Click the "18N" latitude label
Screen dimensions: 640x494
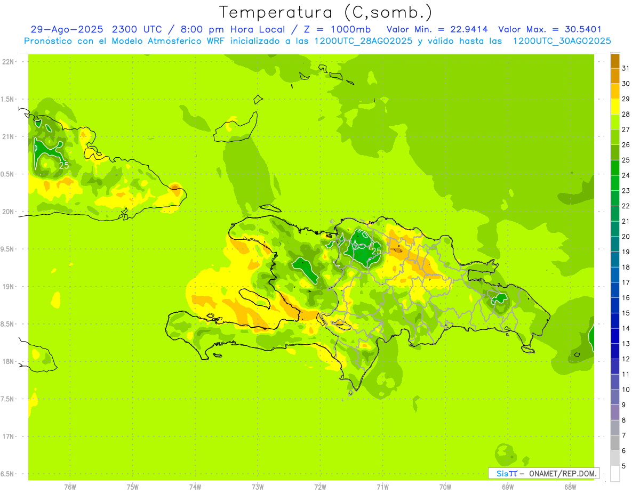coord(7,362)
